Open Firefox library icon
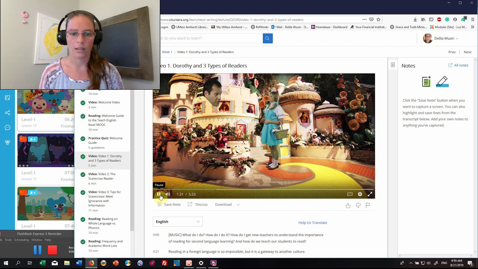This screenshot has height=269, width=478. point(423,19)
